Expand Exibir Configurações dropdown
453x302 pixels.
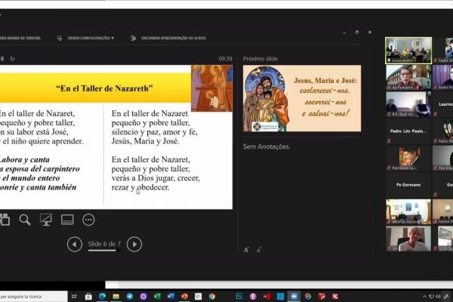[91, 38]
